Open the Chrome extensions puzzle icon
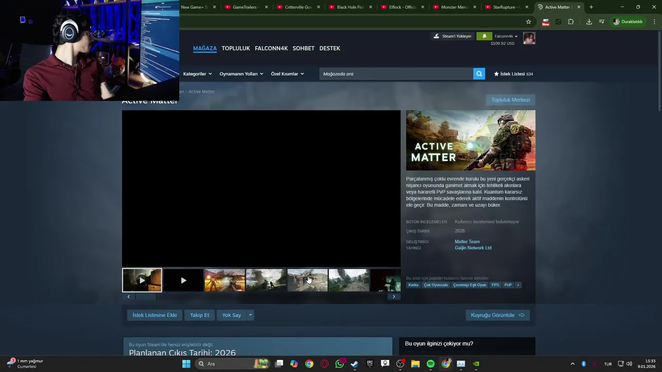 pos(571,22)
